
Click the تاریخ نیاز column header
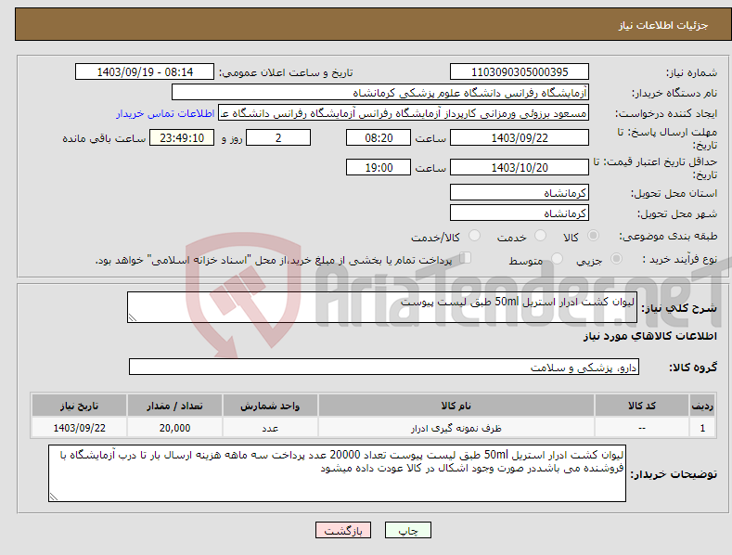click(x=79, y=406)
